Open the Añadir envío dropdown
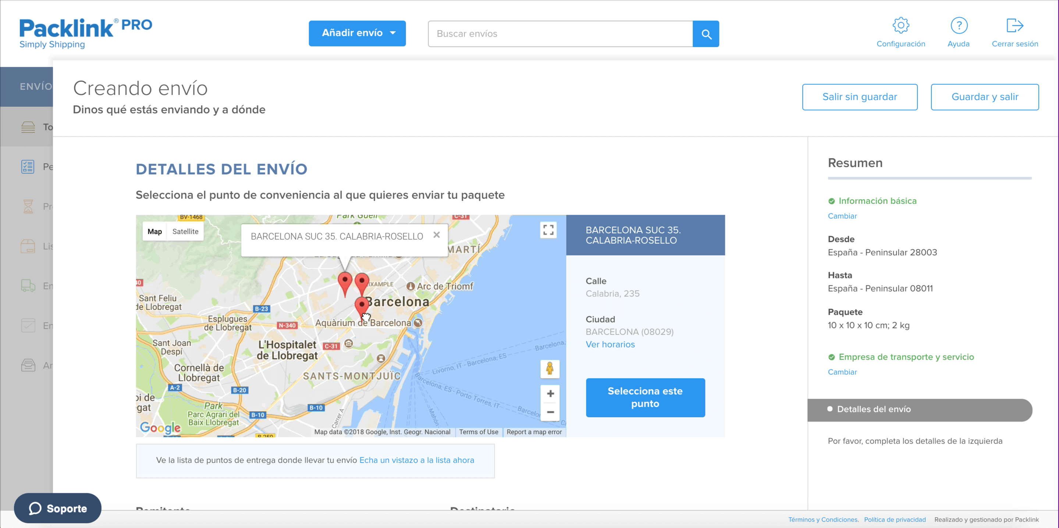1059x528 pixels. pyautogui.click(x=357, y=33)
